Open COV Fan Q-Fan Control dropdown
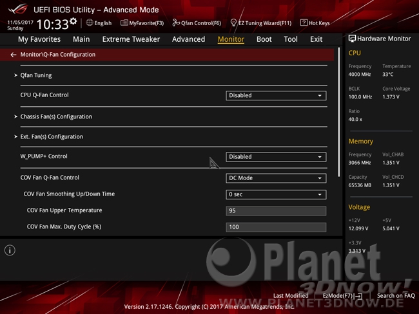Screen dimensions: 419x314 [276, 178]
